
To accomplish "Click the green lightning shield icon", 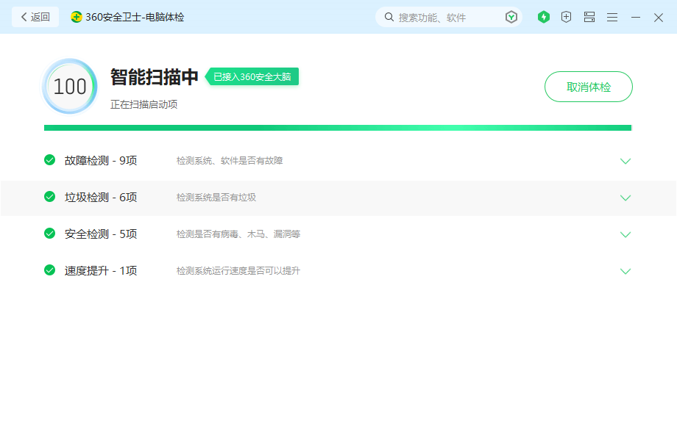I will pyautogui.click(x=544, y=17).
